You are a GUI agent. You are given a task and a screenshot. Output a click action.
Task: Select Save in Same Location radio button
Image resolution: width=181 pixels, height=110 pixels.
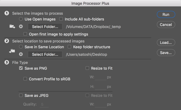click(x=21, y=47)
